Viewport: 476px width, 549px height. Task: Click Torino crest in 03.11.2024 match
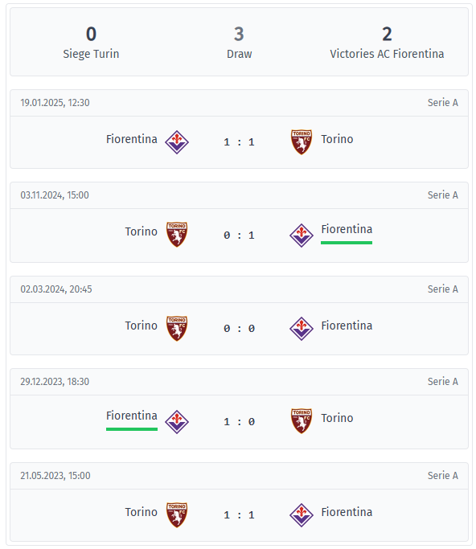click(177, 234)
